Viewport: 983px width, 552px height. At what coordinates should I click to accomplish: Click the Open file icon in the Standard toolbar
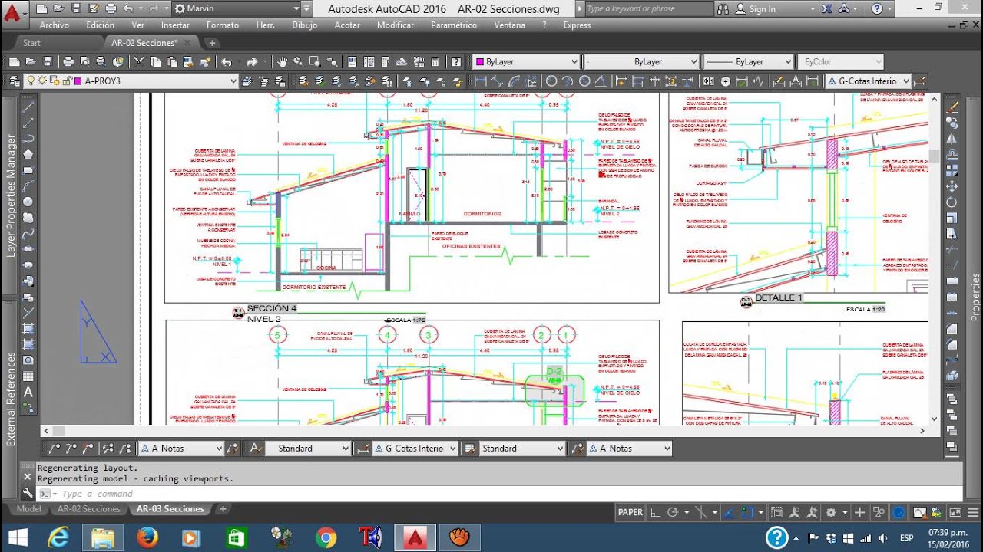(31, 62)
